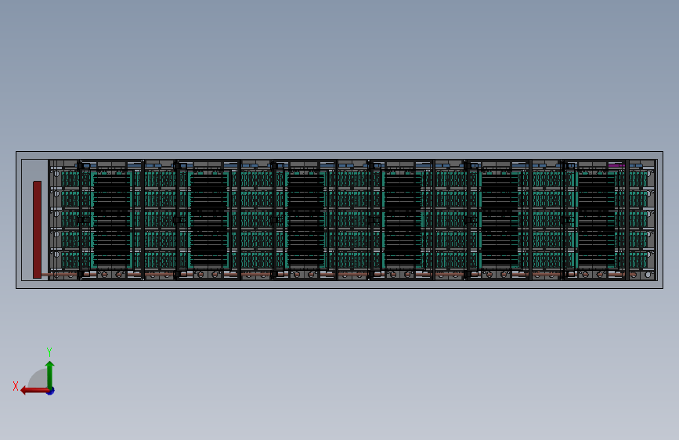The height and width of the screenshot is (440, 679).
Task: Click the red vertical bar in the model
Action: tap(38, 229)
